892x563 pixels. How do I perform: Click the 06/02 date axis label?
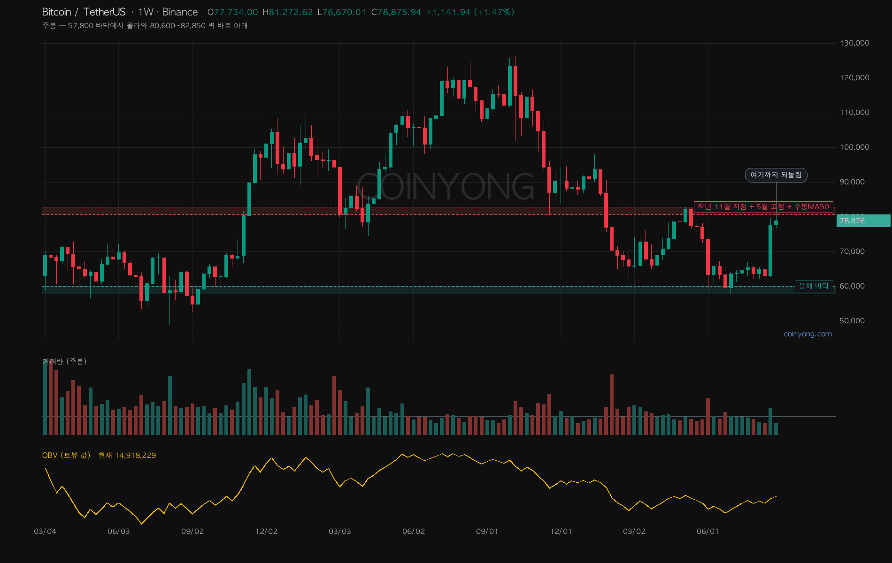(x=414, y=532)
